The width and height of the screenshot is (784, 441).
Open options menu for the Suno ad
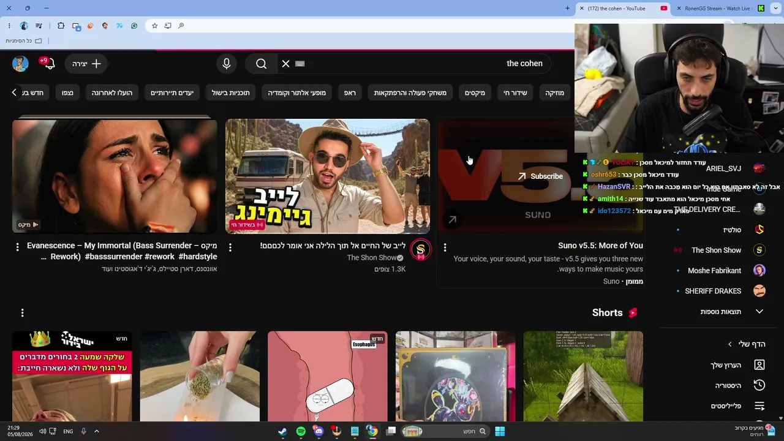coord(445,247)
